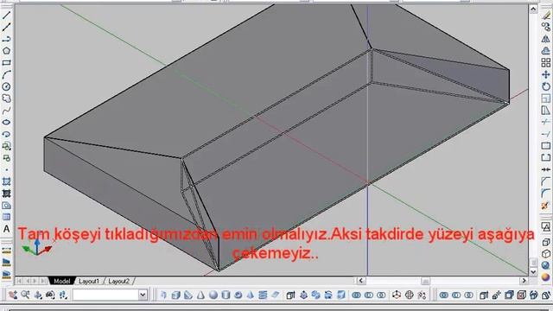Select the Helix tool

[x=263, y=295]
